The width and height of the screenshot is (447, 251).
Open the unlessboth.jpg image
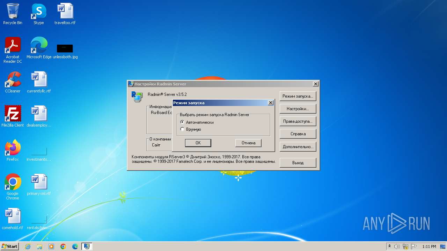pyautogui.click(x=65, y=52)
